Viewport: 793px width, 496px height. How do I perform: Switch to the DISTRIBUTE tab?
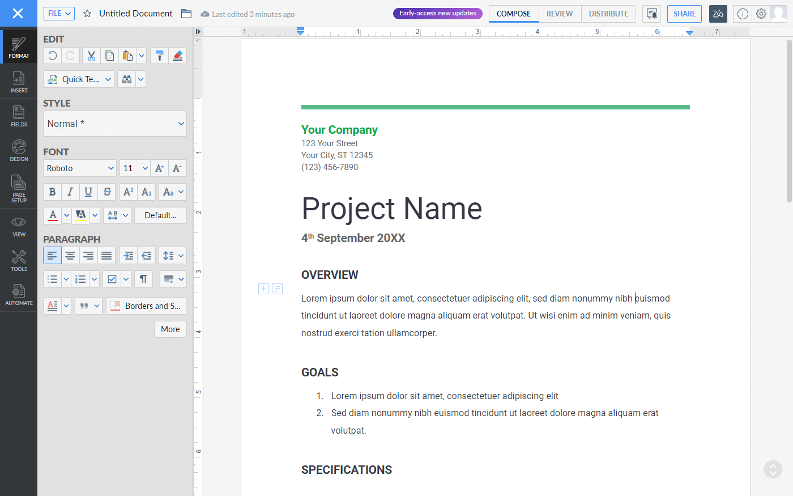[608, 14]
